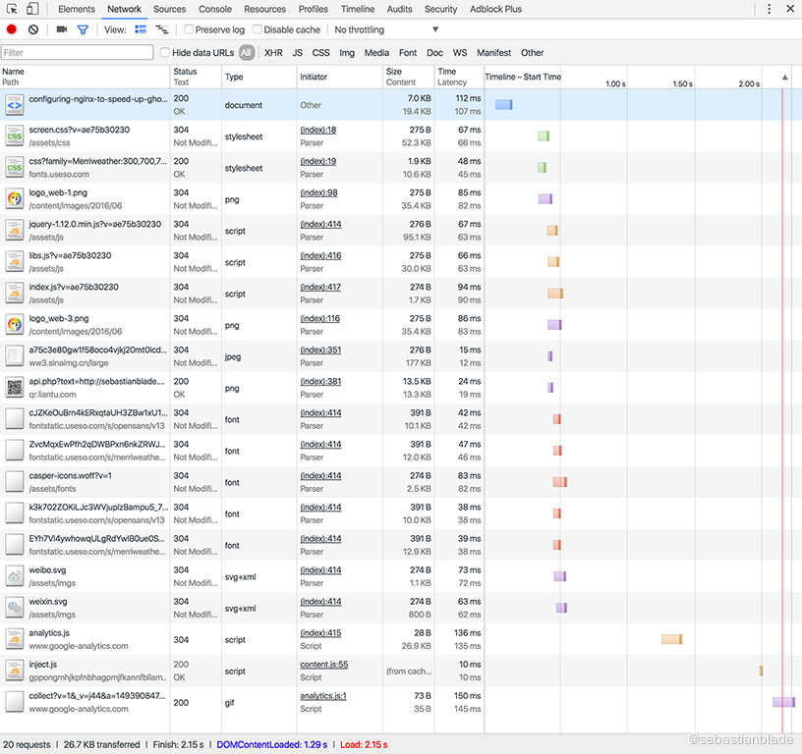Viewport: 802px width, 754px height.
Task: Open initiator link content.js:55
Action: (x=323, y=664)
